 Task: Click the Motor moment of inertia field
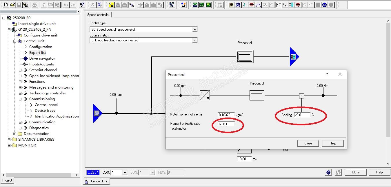226,115
